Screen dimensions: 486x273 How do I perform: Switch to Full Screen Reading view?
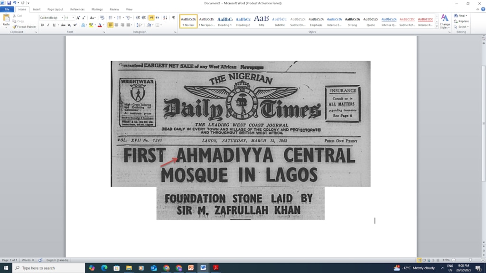(424, 260)
